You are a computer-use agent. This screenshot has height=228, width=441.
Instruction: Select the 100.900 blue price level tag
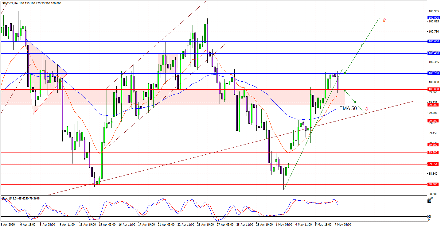click(433, 18)
